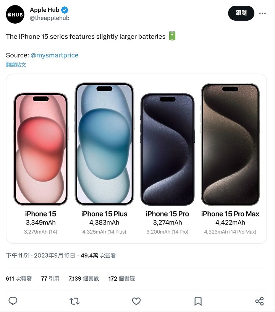Viewport: 275px width, 312px height.
Task: Click the @theapplehub handle
Action: [50, 18]
